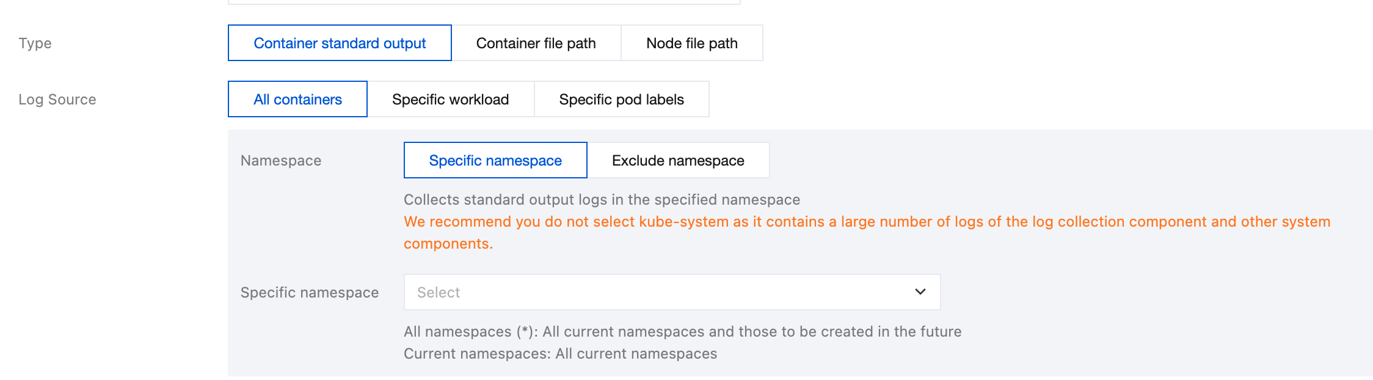
Task: Click the Log Source field label
Action: coord(57,100)
